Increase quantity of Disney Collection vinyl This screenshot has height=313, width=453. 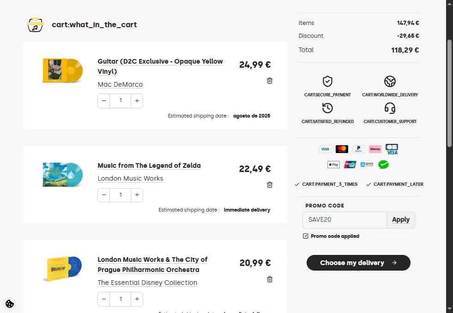[x=137, y=299]
